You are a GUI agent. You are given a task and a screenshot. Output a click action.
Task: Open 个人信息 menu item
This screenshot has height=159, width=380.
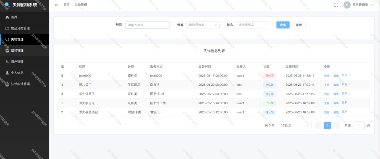point(24,73)
